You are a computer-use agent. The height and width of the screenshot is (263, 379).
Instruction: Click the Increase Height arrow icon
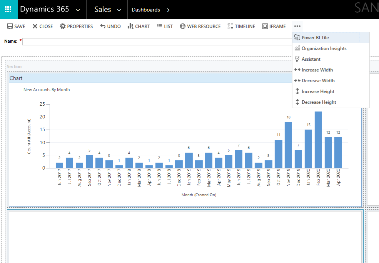point(297,91)
